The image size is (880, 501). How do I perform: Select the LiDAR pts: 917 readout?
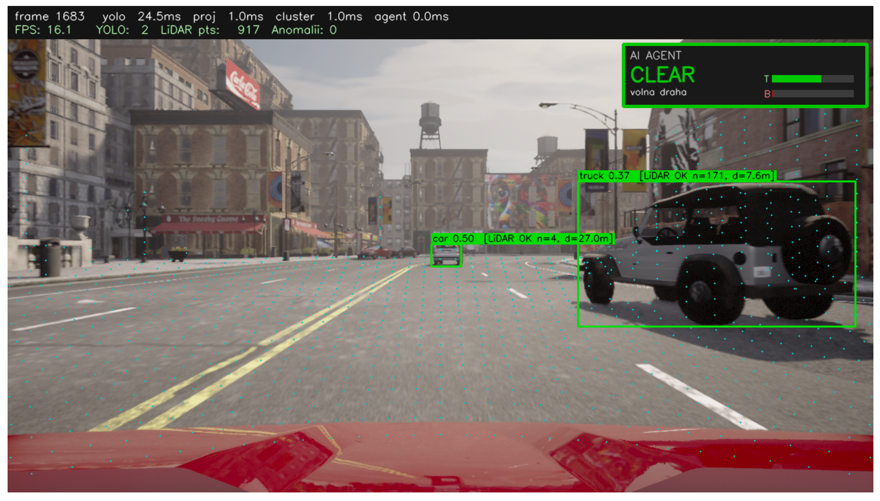coord(210,30)
